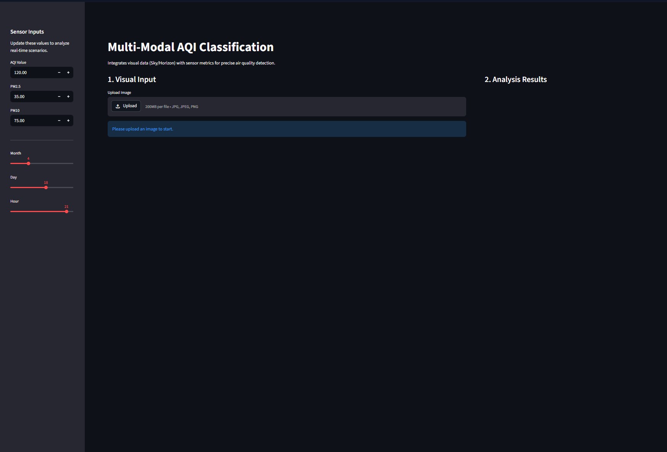The height and width of the screenshot is (452, 667).
Task: Click the Day slider handle at 18
Action: point(46,187)
